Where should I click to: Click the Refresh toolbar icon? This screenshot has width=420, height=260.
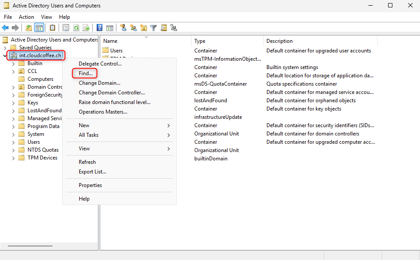[x=76, y=28]
